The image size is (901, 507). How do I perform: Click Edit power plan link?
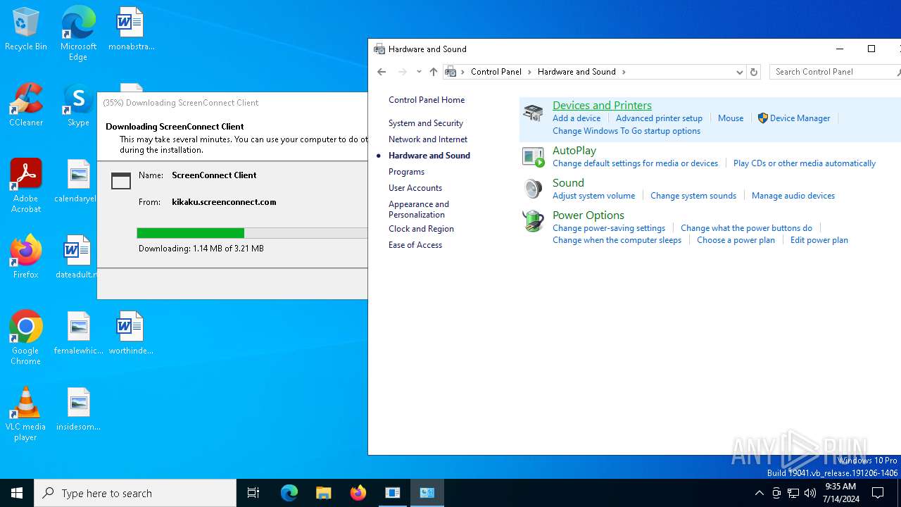tap(819, 240)
